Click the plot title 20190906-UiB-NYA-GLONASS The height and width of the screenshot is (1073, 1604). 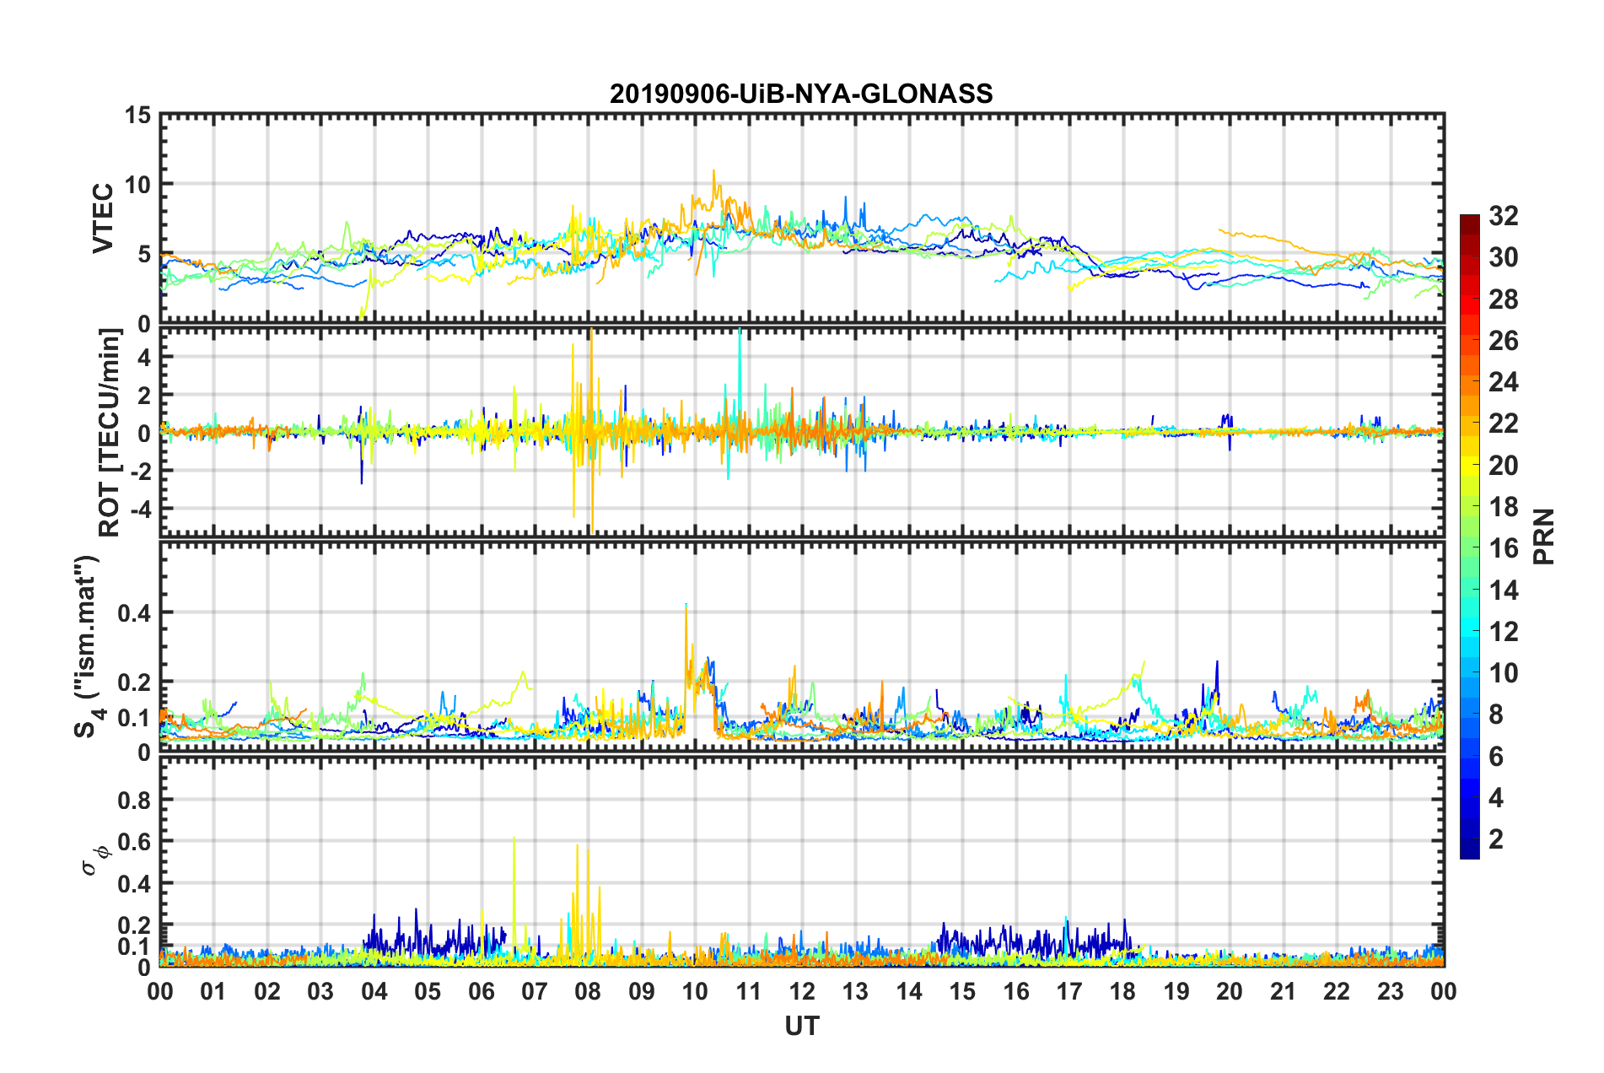[801, 94]
